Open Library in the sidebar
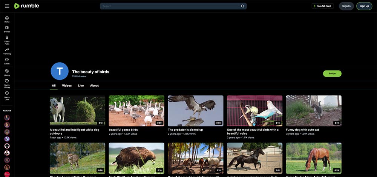The image size is (377, 177). click(7, 73)
